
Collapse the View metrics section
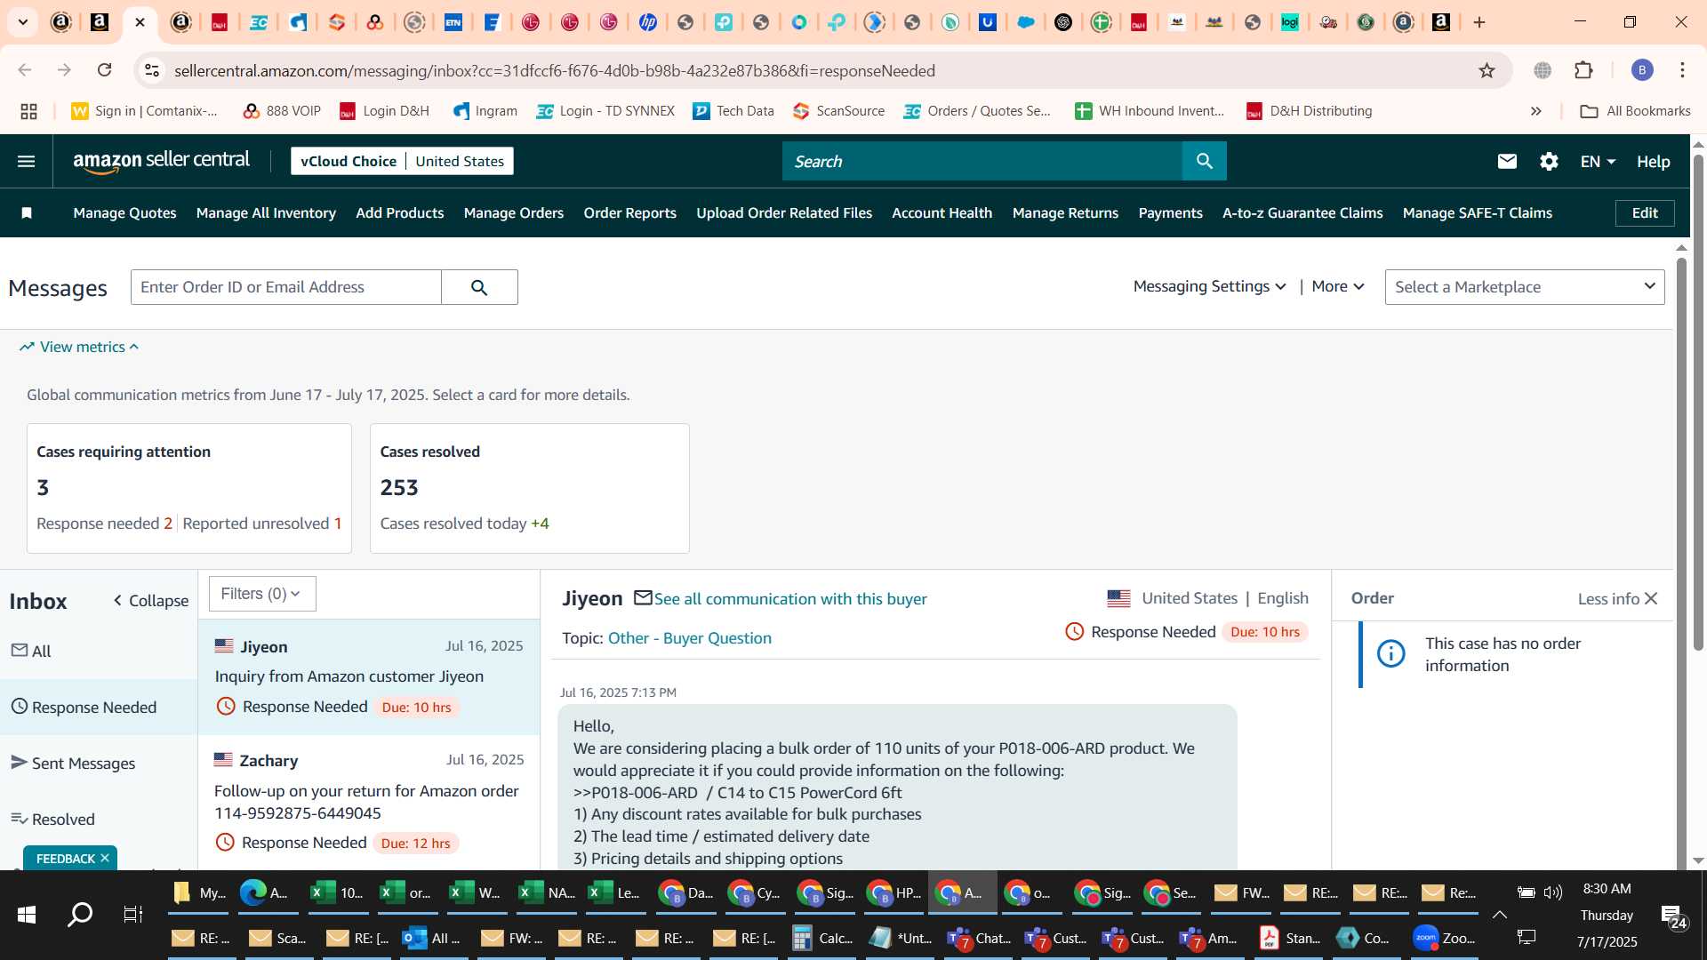[x=79, y=347]
